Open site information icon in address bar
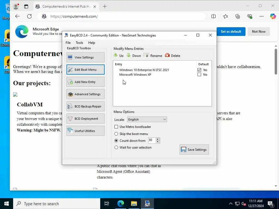 click(x=44, y=16)
